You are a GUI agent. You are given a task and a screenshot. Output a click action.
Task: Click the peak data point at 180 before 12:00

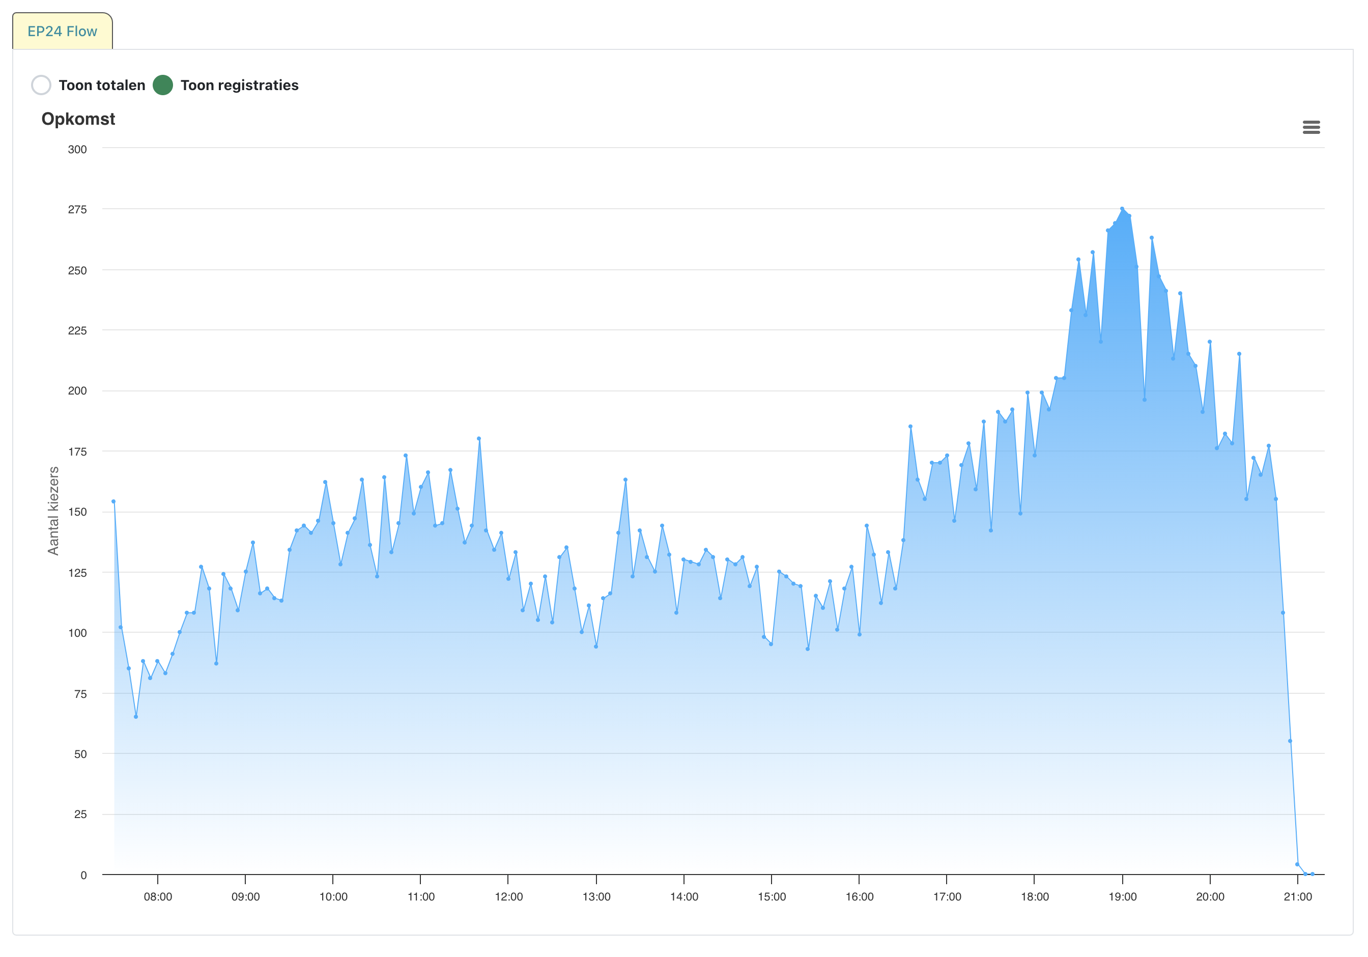(x=479, y=439)
